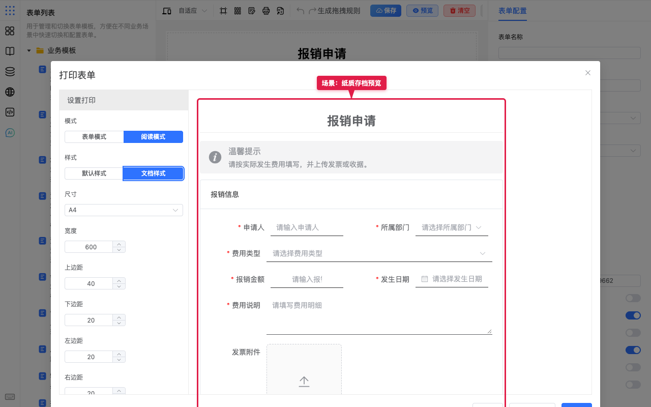The image size is (651, 407).
Task: Click the printer toolbar icon
Action: 266,11
